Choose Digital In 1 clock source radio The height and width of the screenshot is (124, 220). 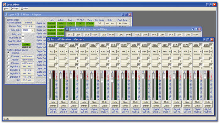click(x=8, y=67)
